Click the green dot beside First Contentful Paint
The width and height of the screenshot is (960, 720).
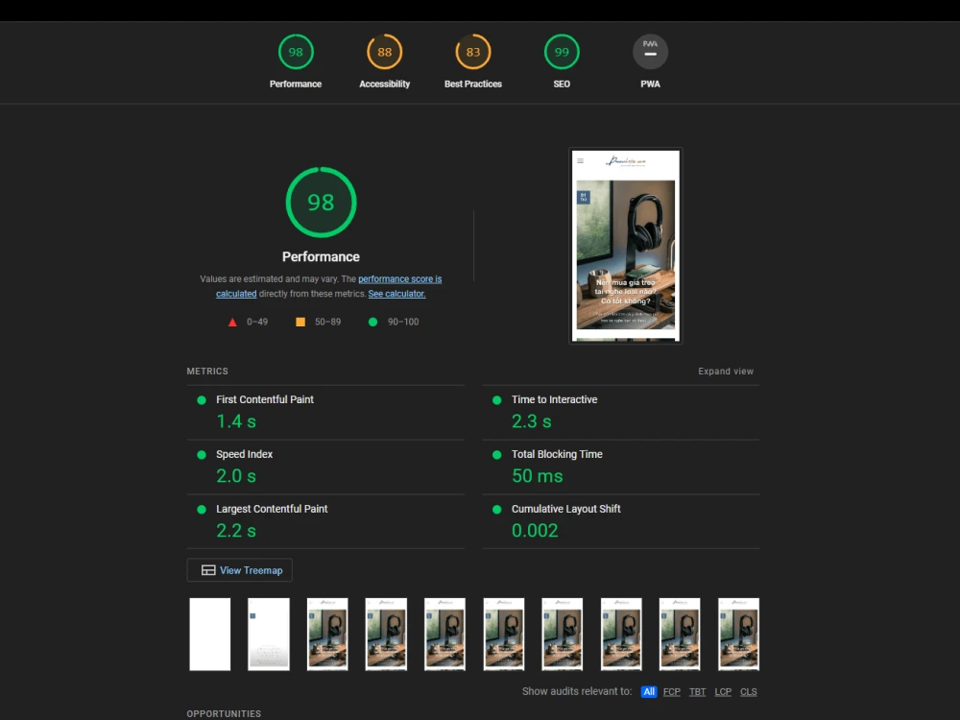point(202,400)
